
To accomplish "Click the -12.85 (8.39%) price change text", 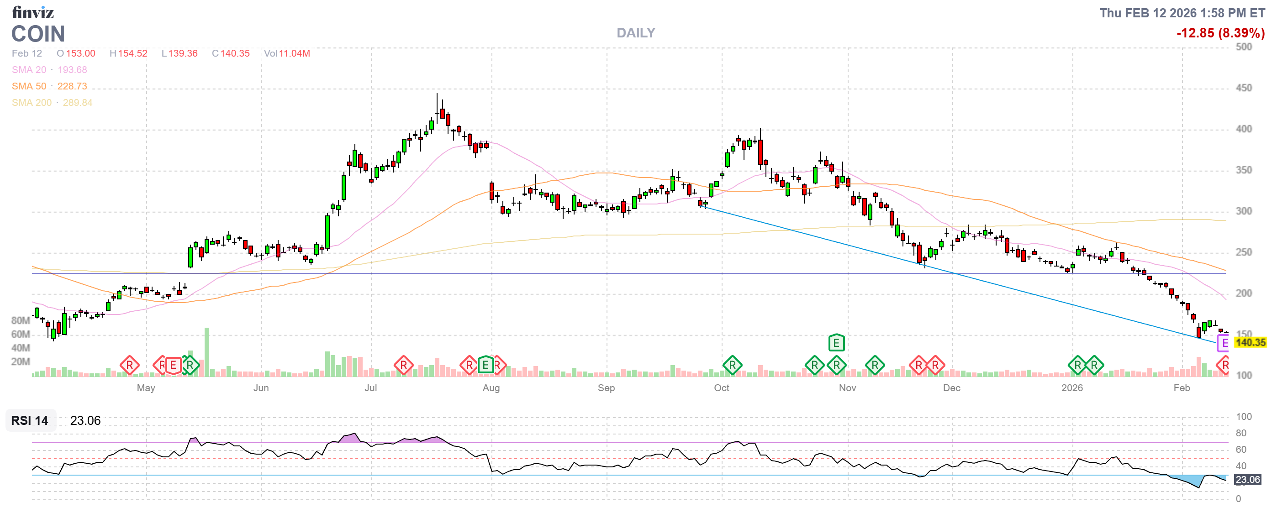I will tap(1220, 33).
